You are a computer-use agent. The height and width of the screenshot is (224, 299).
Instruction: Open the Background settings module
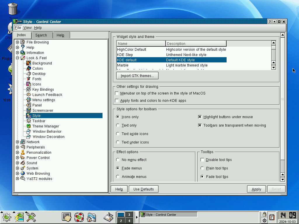pyautogui.click(x=42, y=63)
